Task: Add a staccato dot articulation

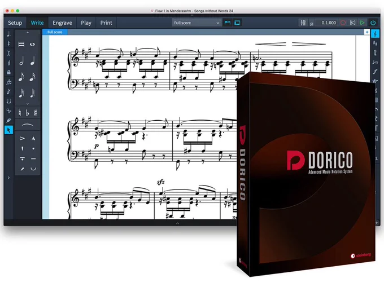Action: click(x=33, y=148)
